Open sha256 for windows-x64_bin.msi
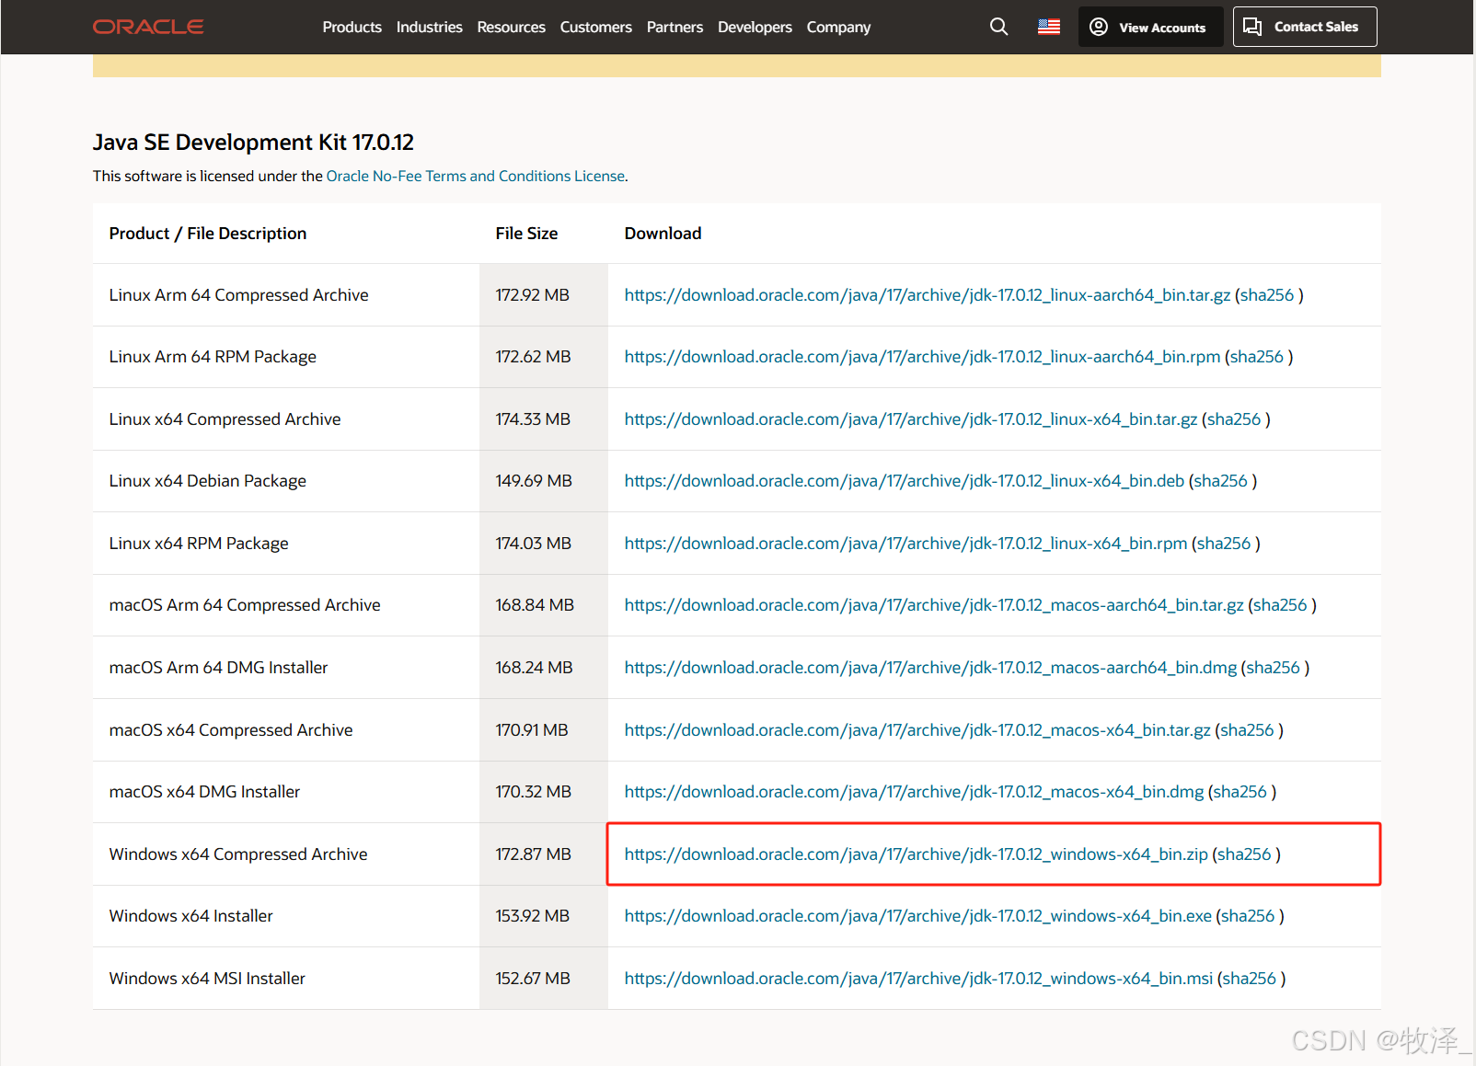Image resolution: width=1476 pixels, height=1066 pixels. pos(1249,979)
